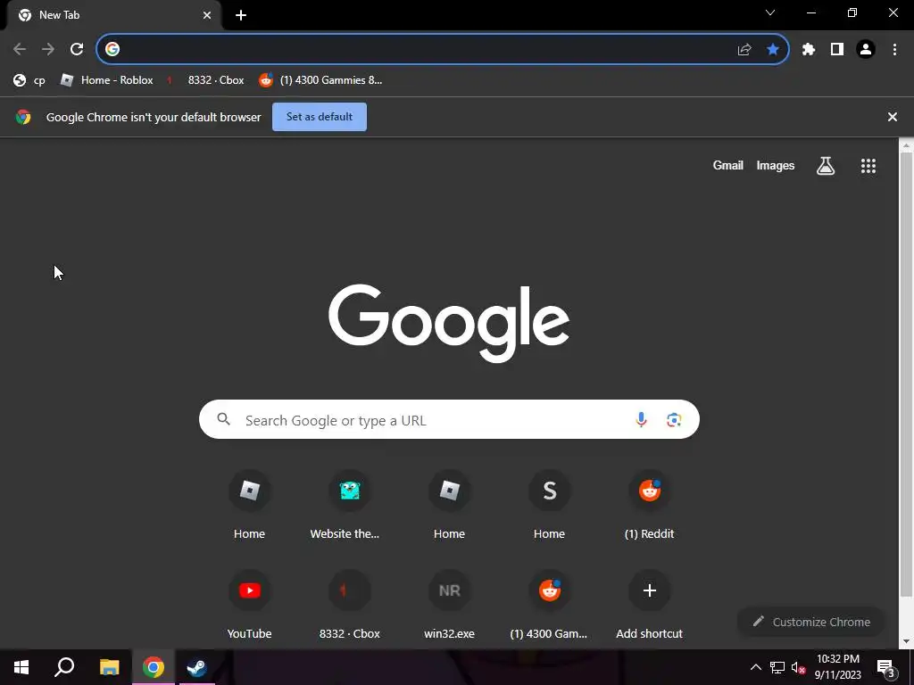Open the Google apps grid

(x=868, y=166)
